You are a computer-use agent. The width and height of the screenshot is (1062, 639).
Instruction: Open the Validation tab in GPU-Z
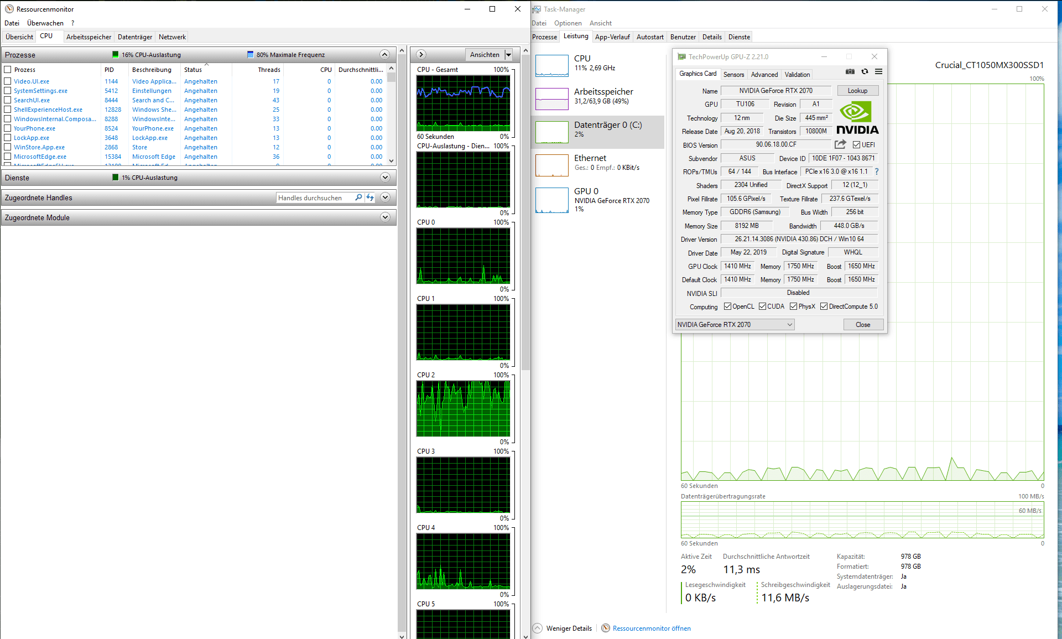click(x=797, y=74)
